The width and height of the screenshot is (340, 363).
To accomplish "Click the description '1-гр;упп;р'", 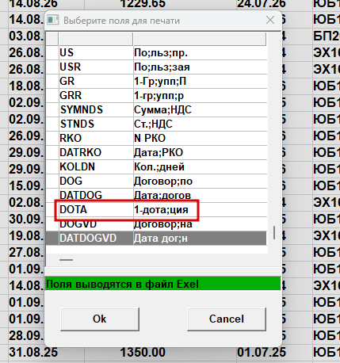I will click(x=159, y=96).
